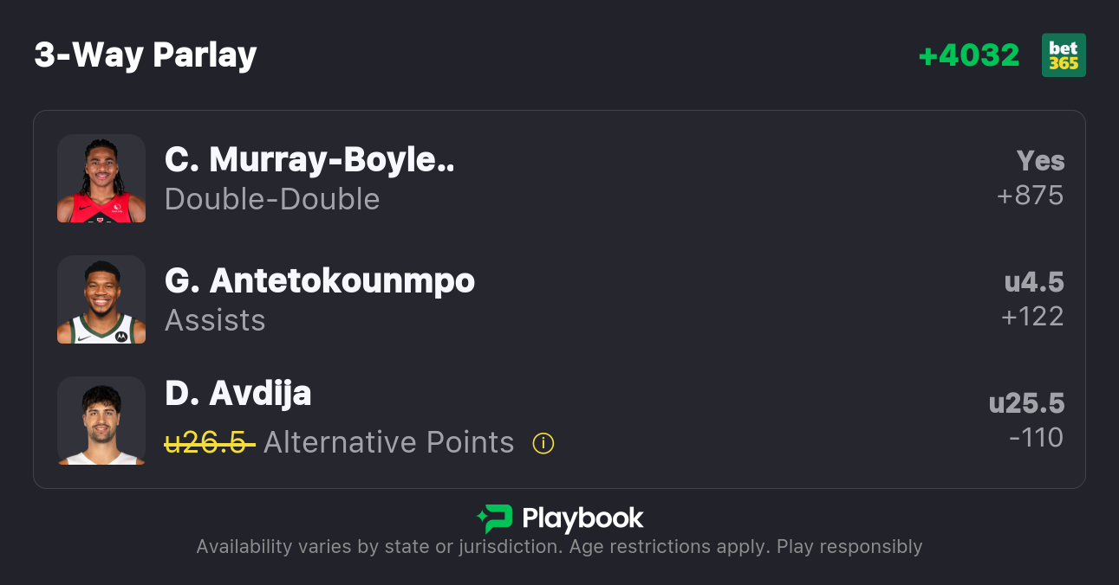Select the D. Avdija player name
The height and width of the screenshot is (585, 1119).
[238, 393]
